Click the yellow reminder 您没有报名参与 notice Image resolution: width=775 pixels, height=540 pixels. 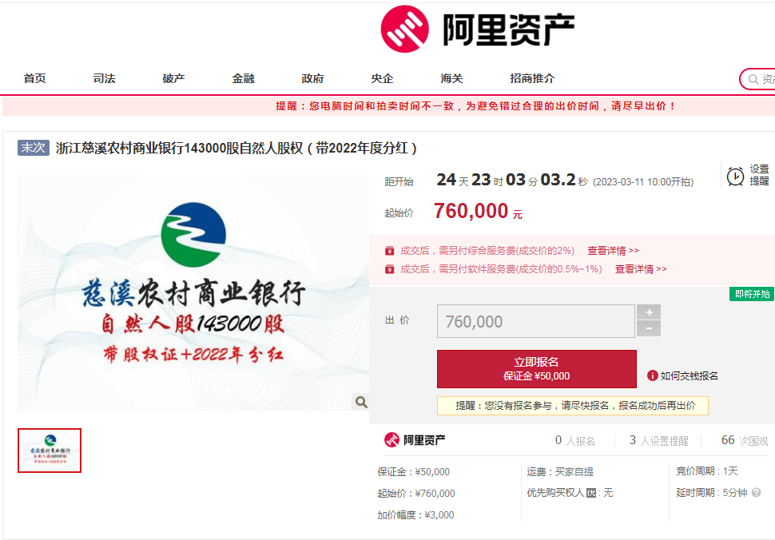[573, 406]
